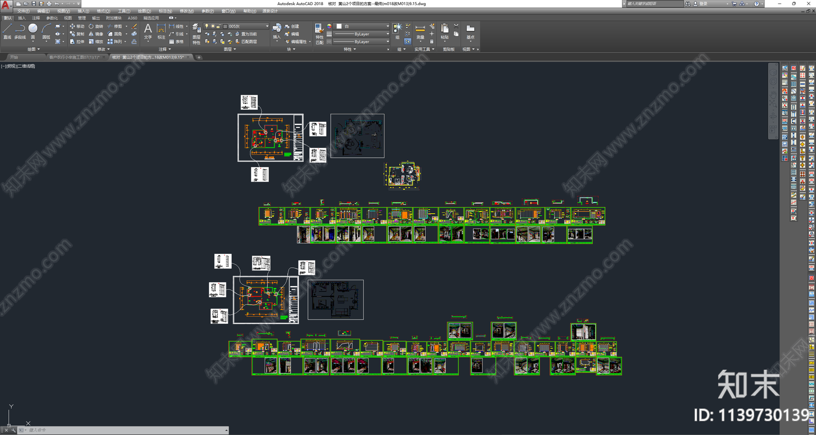The height and width of the screenshot is (435, 816).
Task: Select the 多段线 (Polyline) tool
Action: coord(20,31)
